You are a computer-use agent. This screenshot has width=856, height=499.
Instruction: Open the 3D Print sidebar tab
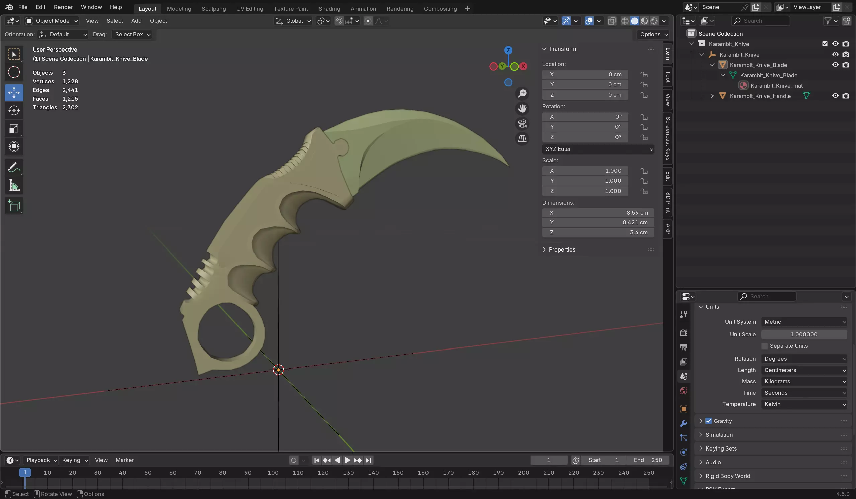[668, 202]
